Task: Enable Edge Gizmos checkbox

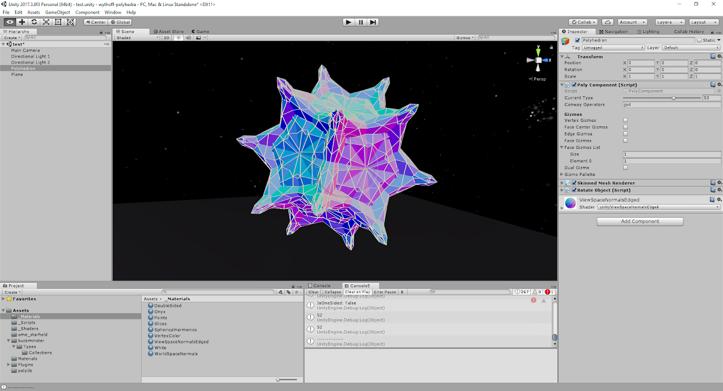Action: (x=625, y=134)
